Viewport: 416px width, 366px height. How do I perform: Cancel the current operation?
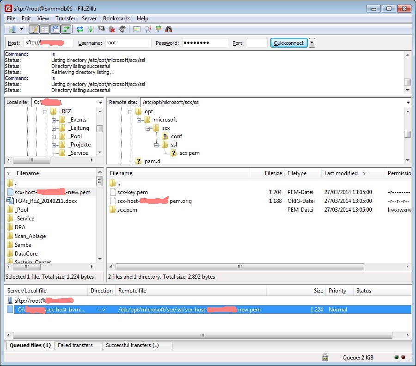(x=101, y=29)
